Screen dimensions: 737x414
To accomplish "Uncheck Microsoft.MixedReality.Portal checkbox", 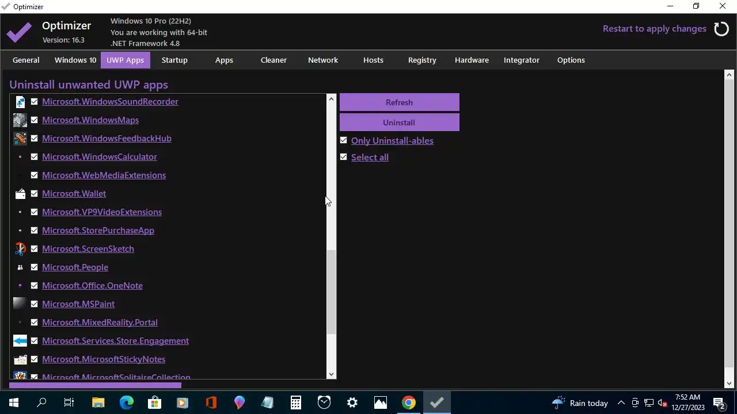I will (x=34, y=323).
